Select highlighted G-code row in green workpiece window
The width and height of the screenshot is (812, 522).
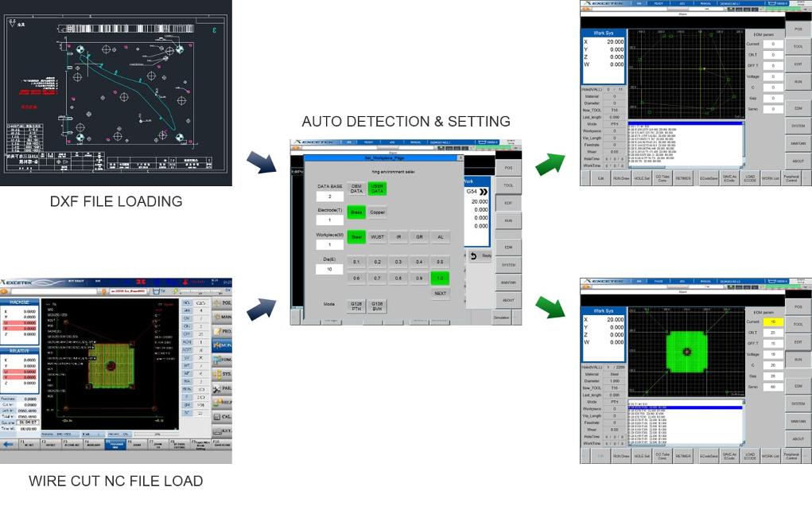pos(685,407)
